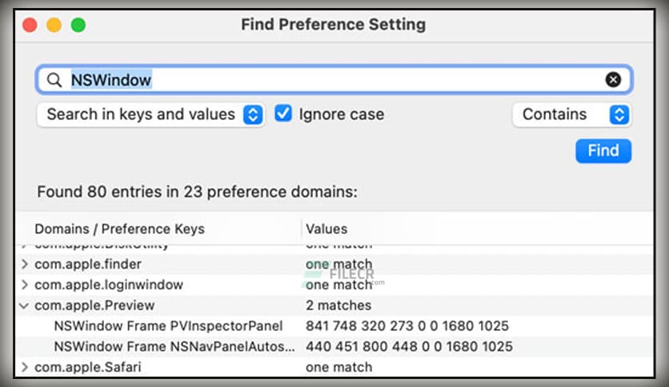Zoom the window with the green button
This screenshot has width=669, height=387.
click(x=78, y=25)
